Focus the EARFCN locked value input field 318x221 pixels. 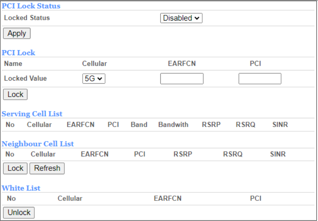click(x=182, y=79)
